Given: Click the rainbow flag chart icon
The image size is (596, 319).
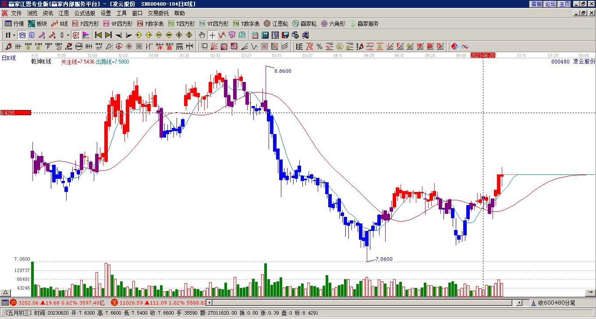Looking at the screenshot, I should [86, 35].
